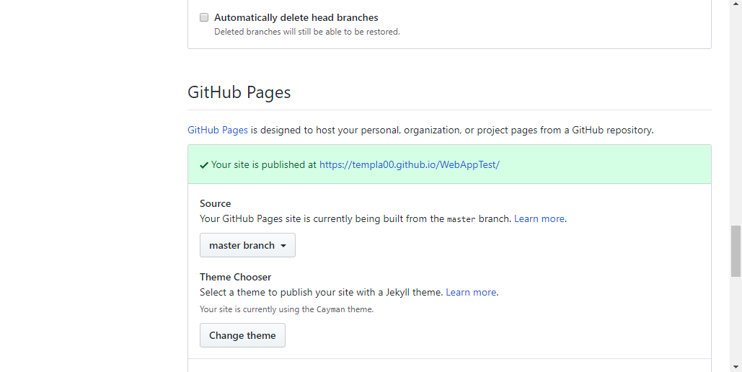Click the Theme Chooser subsection heading
Image resolution: width=742 pixels, height=372 pixels.
point(235,277)
